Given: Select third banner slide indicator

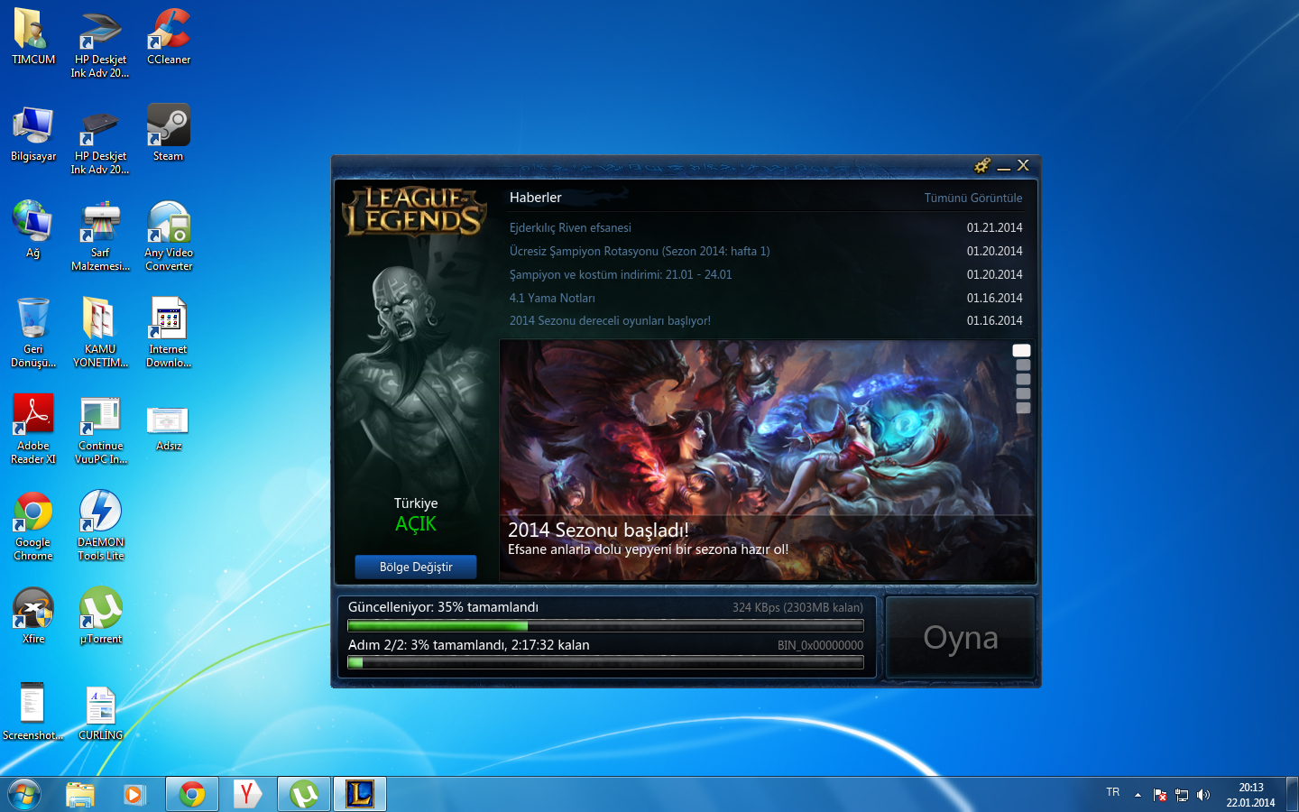Looking at the screenshot, I should pyautogui.click(x=1023, y=379).
